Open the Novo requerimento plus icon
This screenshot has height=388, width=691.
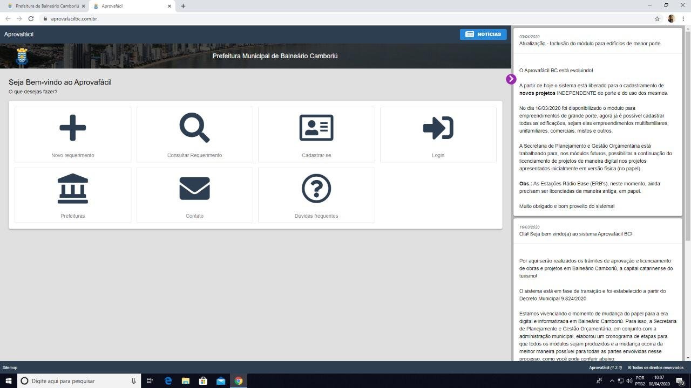coord(72,128)
